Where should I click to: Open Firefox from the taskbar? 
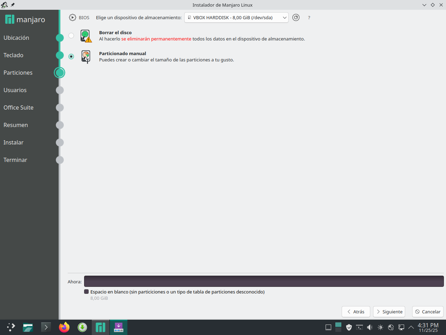(x=64, y=327)
